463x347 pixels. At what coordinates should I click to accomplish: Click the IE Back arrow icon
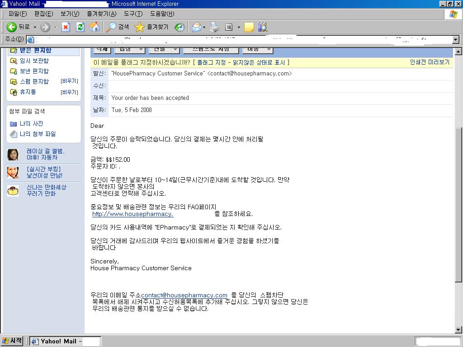[11, 27]
